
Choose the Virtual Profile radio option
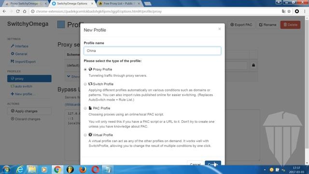point(85,135)
